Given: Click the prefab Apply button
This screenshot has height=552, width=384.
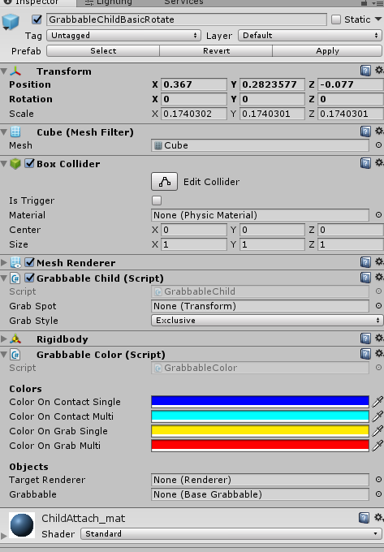Looking at the screenshot, I should 327,50.
